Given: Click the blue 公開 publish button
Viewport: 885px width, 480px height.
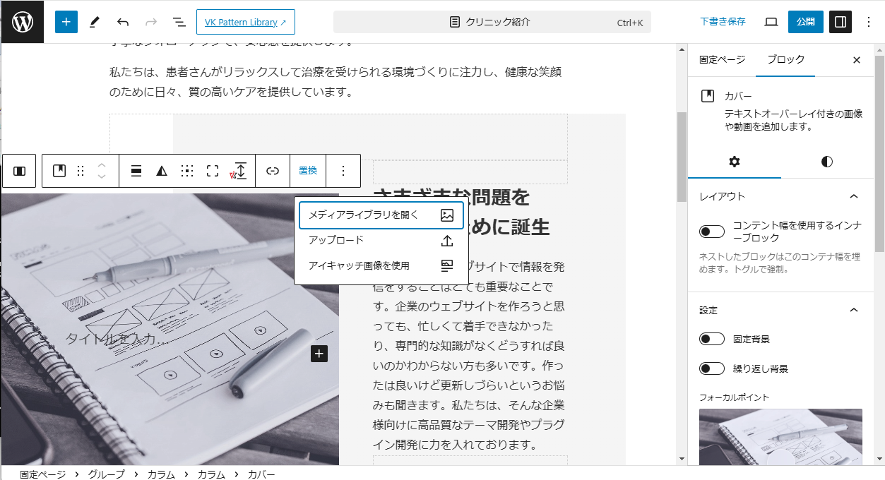Looking at the screenshot, I should [x=805, y=22].
